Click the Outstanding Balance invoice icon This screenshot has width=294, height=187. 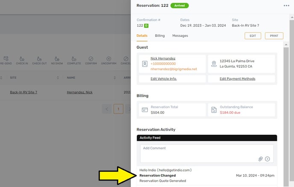214,110
